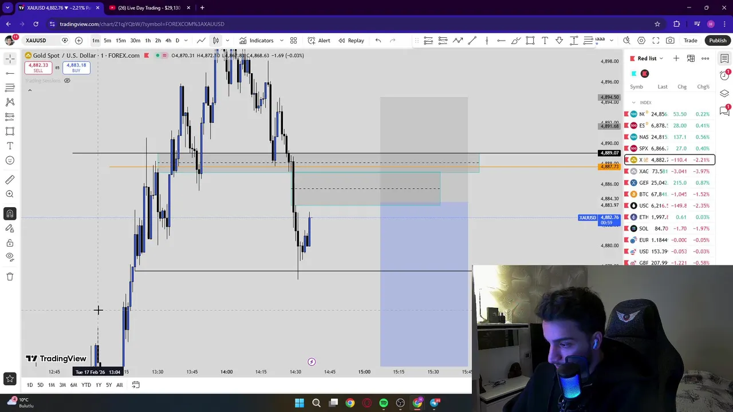The height and width of the screenshot is (412, 733).
Task: Add symbol to watchlist plus icon
Action: tap(676, 58)
